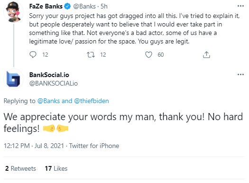View the 17 Likes list

point(56,168)
